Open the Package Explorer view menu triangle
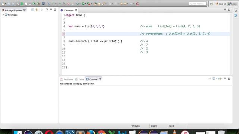Screen dimensions: 239x134 [x=47, y=9]
